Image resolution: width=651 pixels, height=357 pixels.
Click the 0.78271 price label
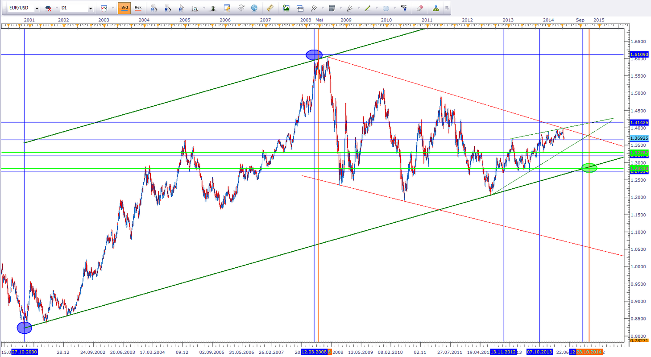click(x=638, y=340)
